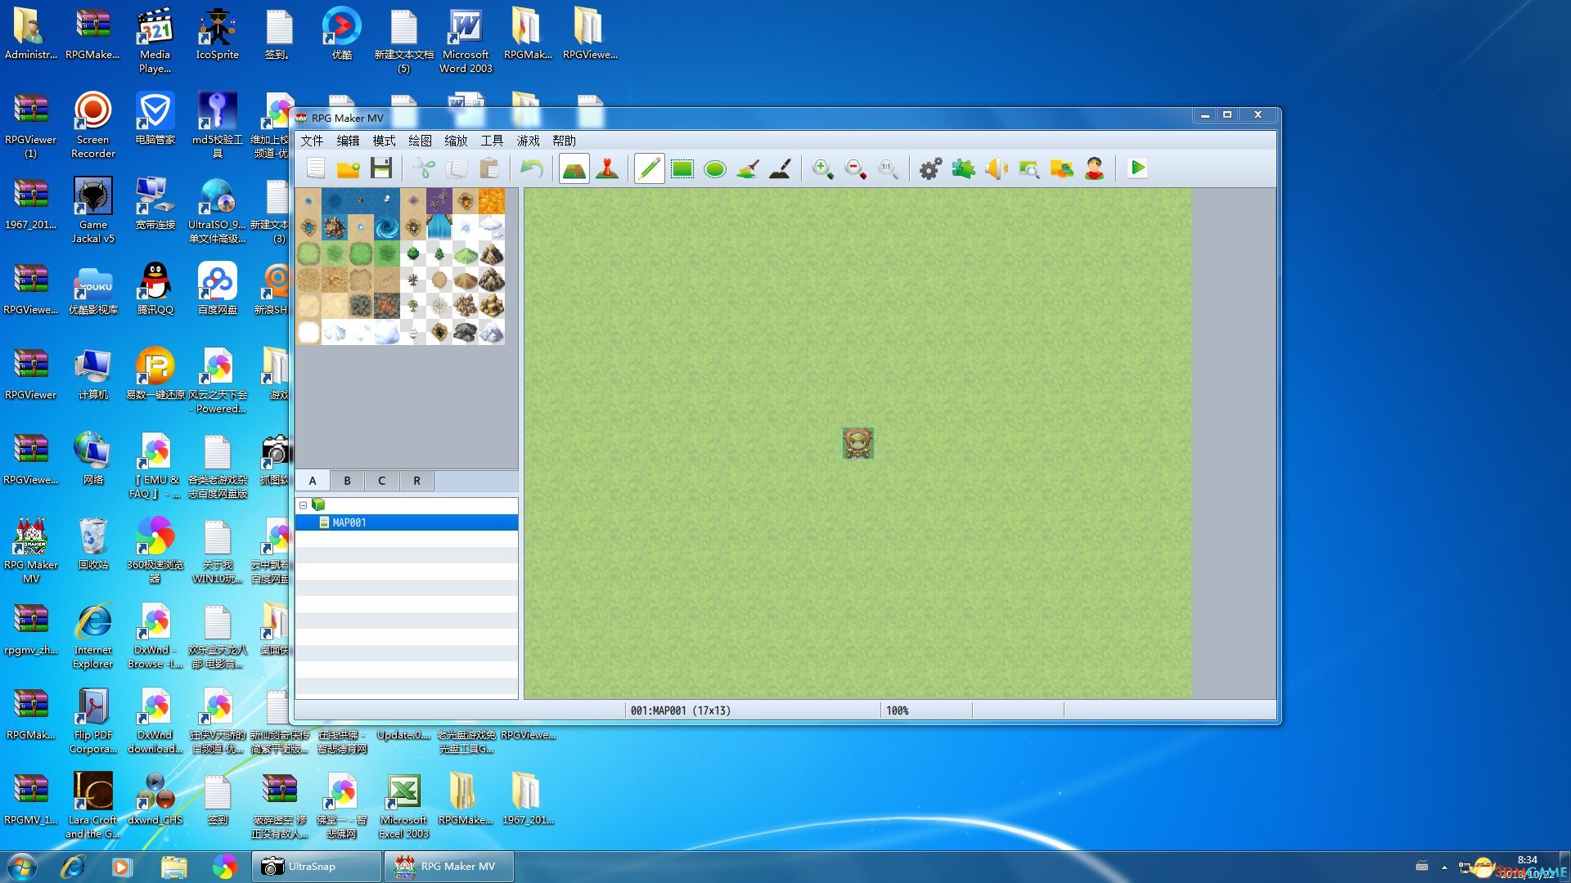Select the Rectangle drawing tool
Viewport: 1571px width, 883px height.
pos(682,168)
